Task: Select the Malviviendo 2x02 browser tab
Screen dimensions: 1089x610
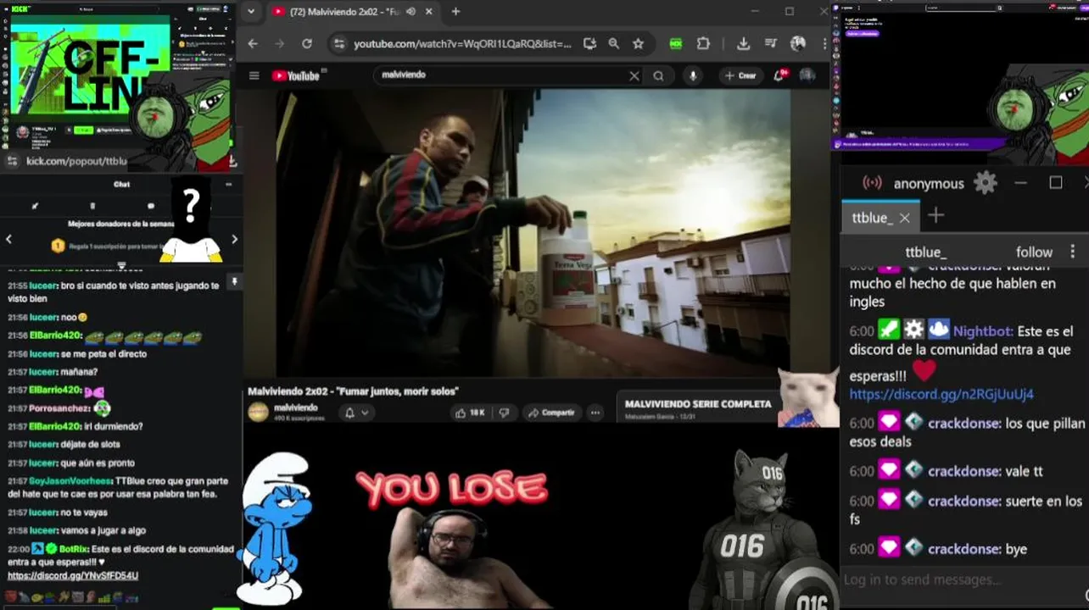Action: tap(355, 12)
